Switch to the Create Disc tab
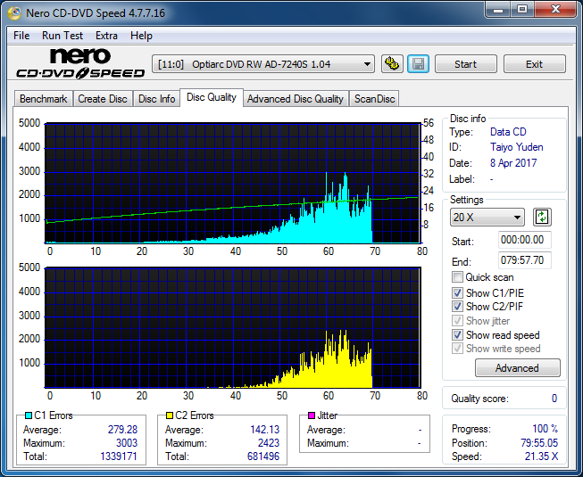Screen dimensions: 583x477 tap(103, 99)
